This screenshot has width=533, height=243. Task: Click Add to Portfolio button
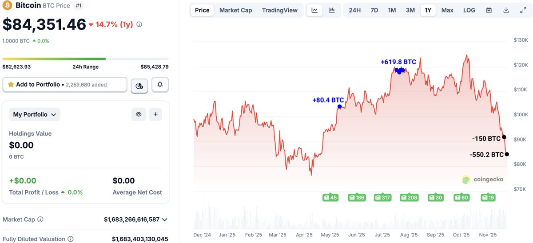[x=65, y=85]
